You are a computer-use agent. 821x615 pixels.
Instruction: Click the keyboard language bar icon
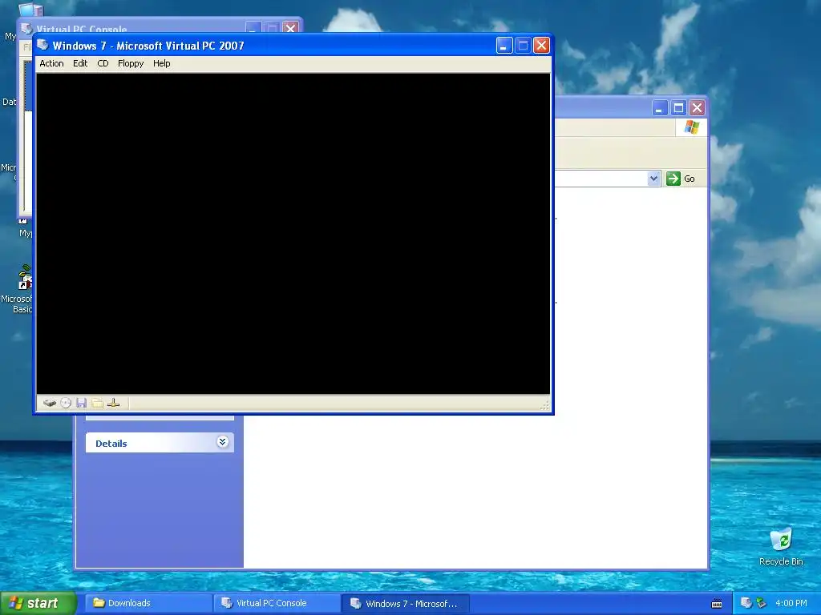tap(717, 604)
